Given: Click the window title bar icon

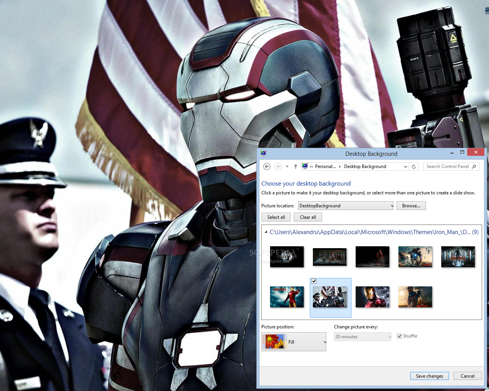Looking at the screenshot, I should point(263,153).
